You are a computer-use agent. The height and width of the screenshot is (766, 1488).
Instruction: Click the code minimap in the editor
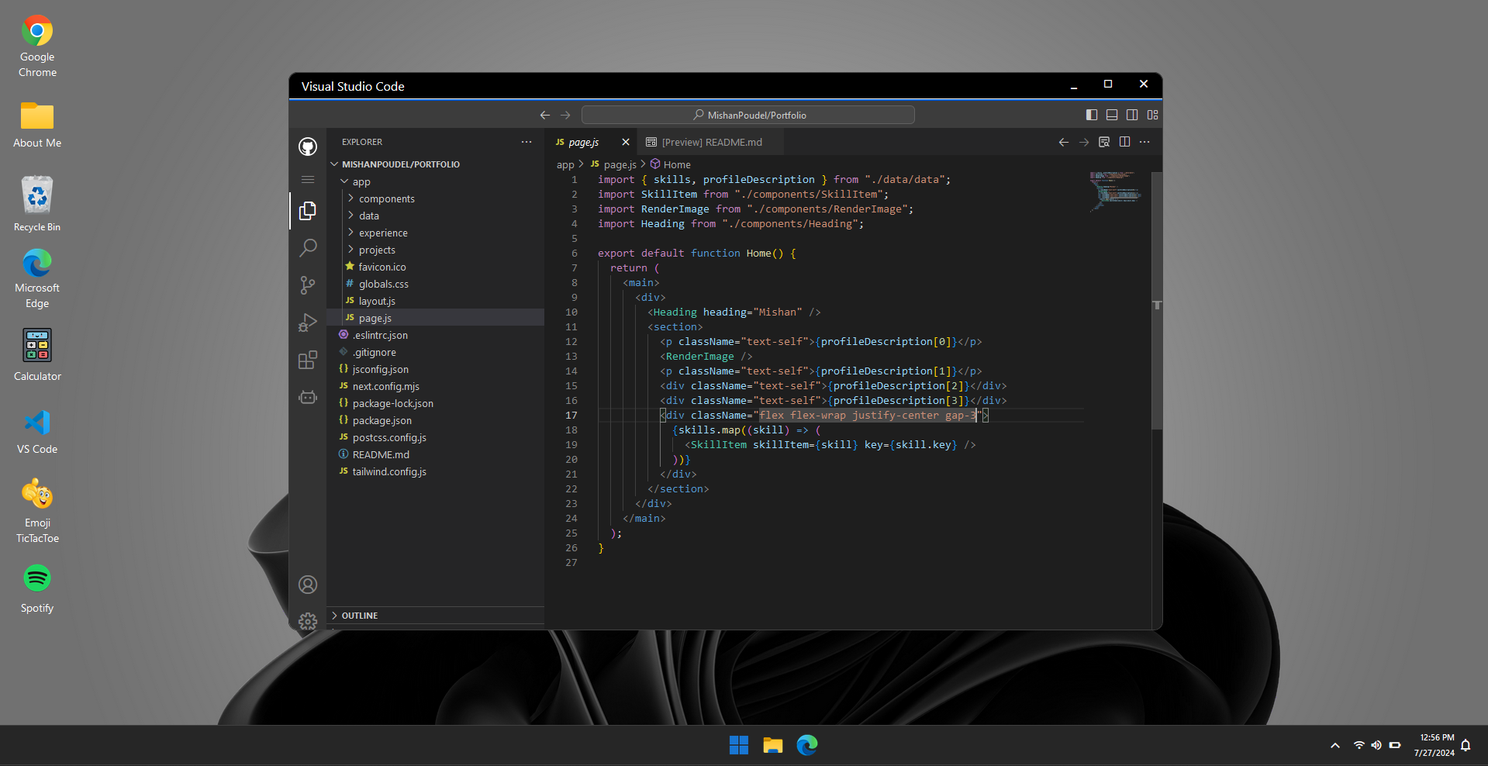point(1115,191)
